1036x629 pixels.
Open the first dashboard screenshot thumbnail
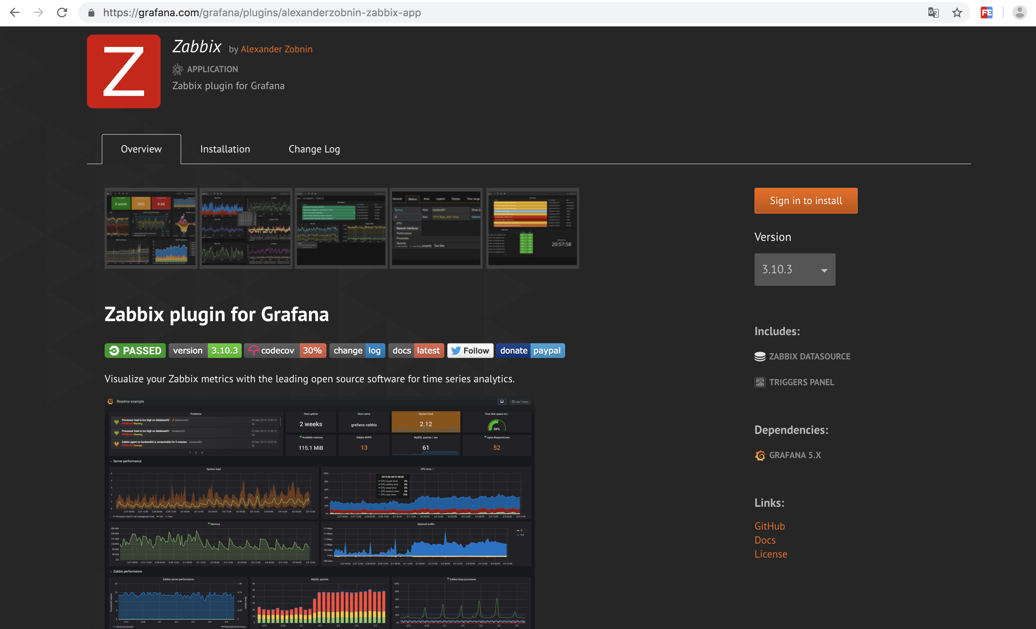(x=151, y=228)
